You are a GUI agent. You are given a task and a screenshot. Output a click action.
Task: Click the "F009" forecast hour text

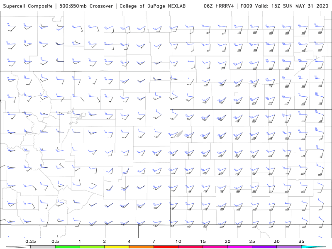coord(246,6)
